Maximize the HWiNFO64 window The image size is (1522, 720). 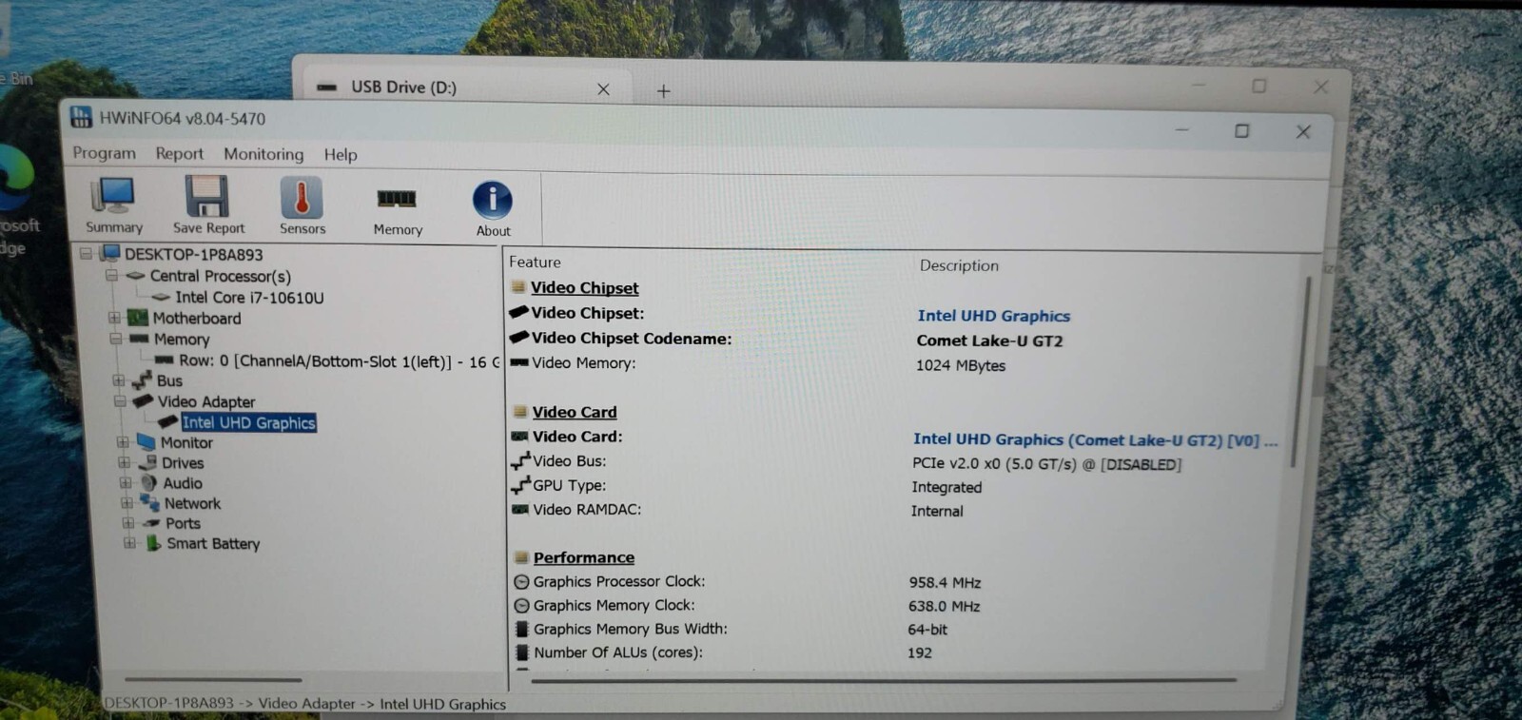pyautogui.click(x=1241, y=130)
